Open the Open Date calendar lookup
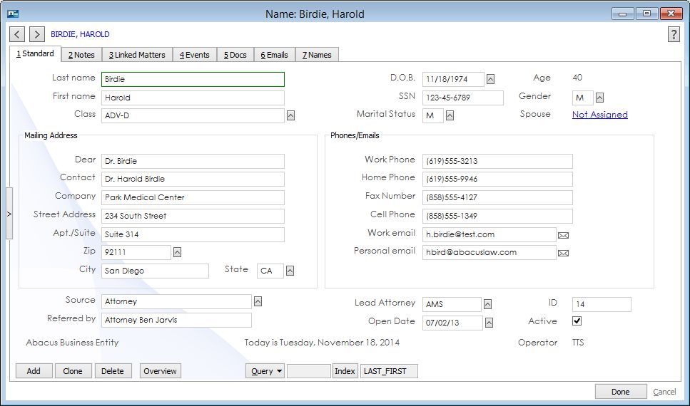Image resolution: width=690 pixels, height=406 pixels. pos(489,323)
